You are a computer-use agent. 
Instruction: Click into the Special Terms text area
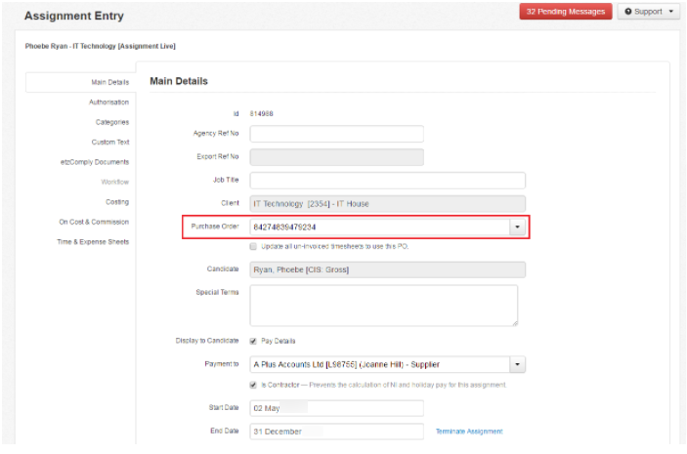(384, 306)
